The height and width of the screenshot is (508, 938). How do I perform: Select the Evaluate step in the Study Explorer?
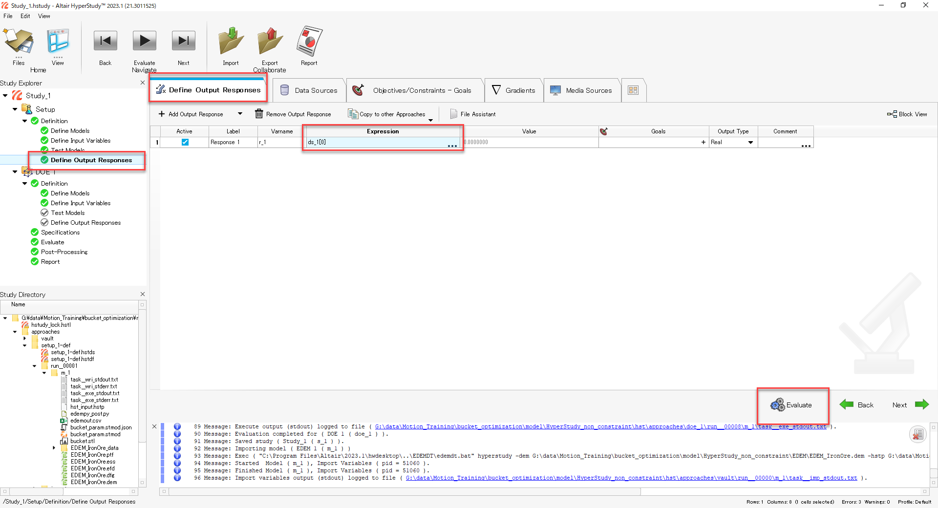point(52,242)
